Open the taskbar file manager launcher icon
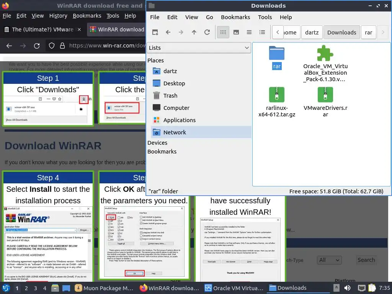The width and height of the screenshot is (392, 294). click(55, 288)
